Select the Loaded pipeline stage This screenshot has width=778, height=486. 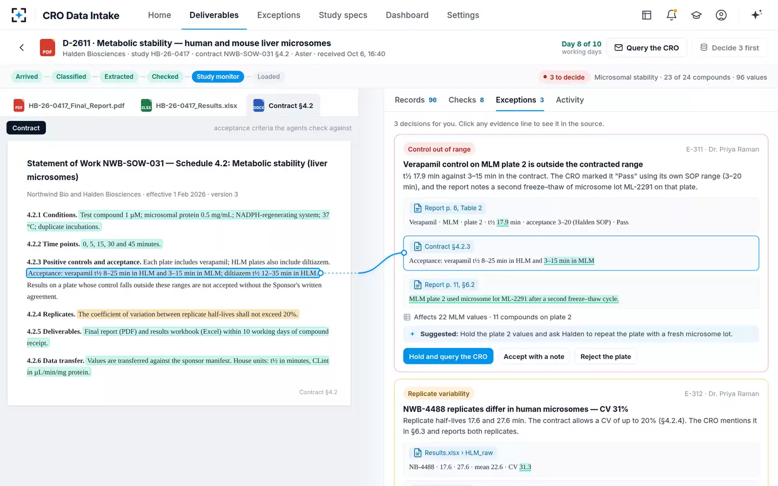269,77
